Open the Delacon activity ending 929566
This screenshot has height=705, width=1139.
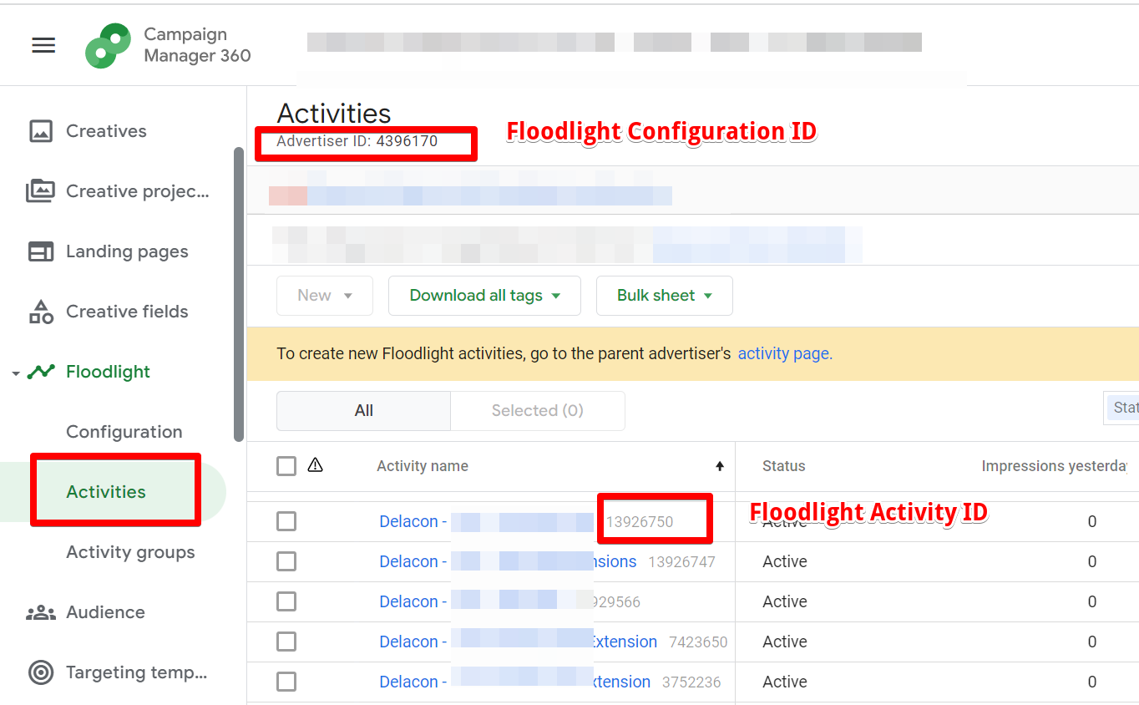click(x=485, y=601)
